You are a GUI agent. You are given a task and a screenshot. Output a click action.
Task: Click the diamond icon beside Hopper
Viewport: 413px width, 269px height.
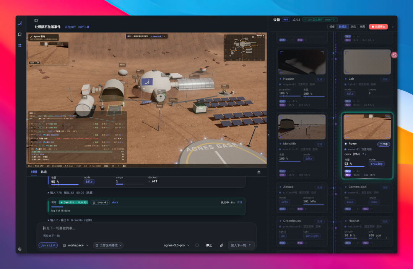click(x=280, y=79)
